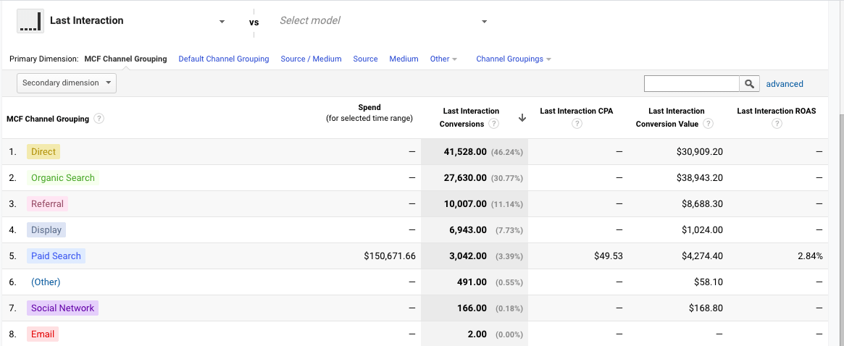Click help icon under Last Interaction CPA
Screen dimensions: 844x346
[x=577, y=124]
